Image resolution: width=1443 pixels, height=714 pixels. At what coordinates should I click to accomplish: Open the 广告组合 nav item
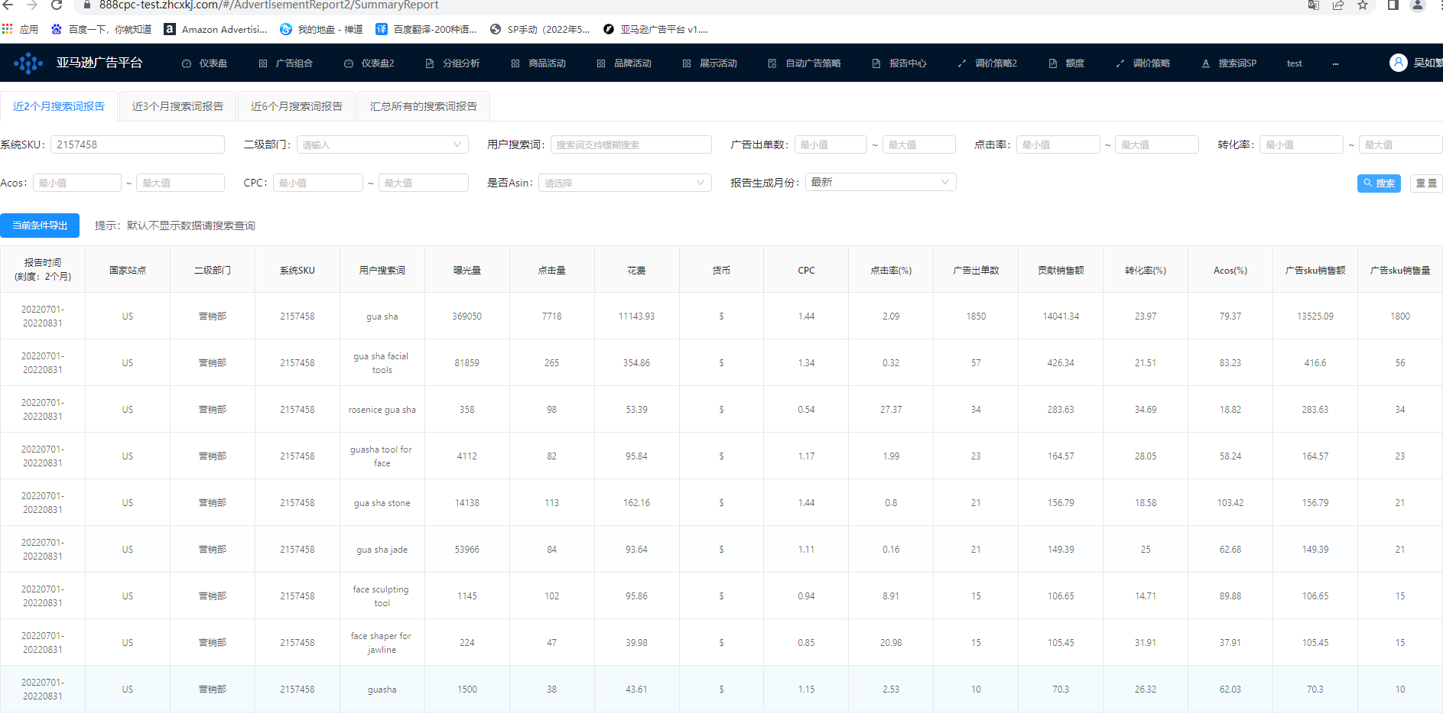(286, 63)
